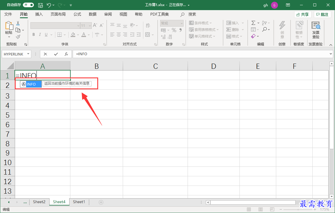
Task: Click the 粘贴 paste icon
Action: click(x=9, y=26)
